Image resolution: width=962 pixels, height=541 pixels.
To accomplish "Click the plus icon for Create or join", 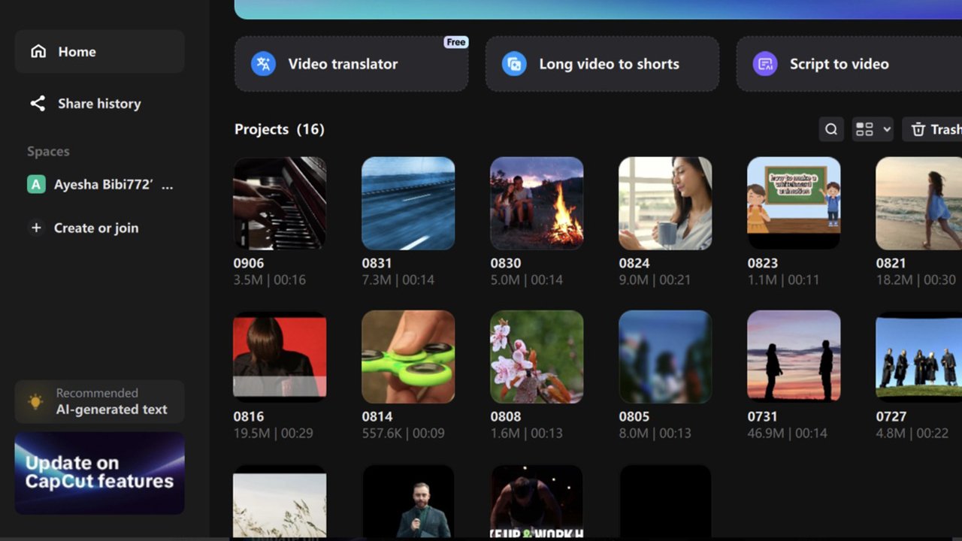I will point(36,228).
